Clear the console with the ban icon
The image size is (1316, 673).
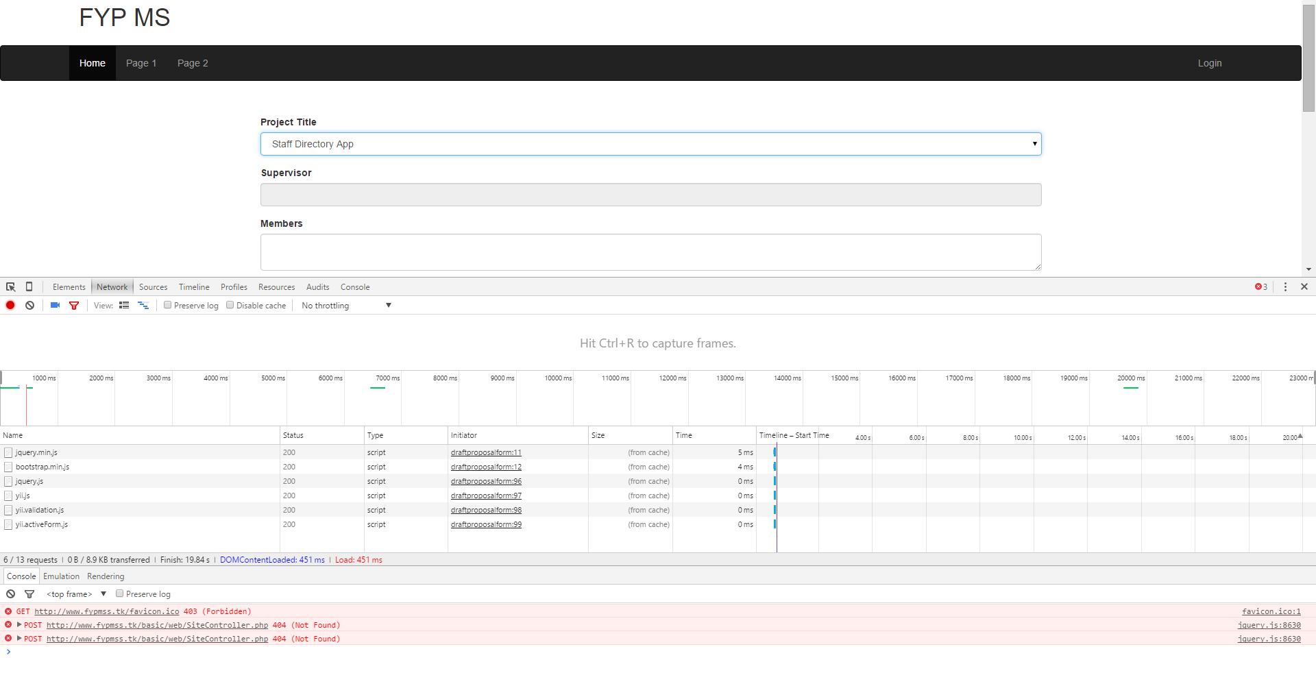(x=11, y=594)
